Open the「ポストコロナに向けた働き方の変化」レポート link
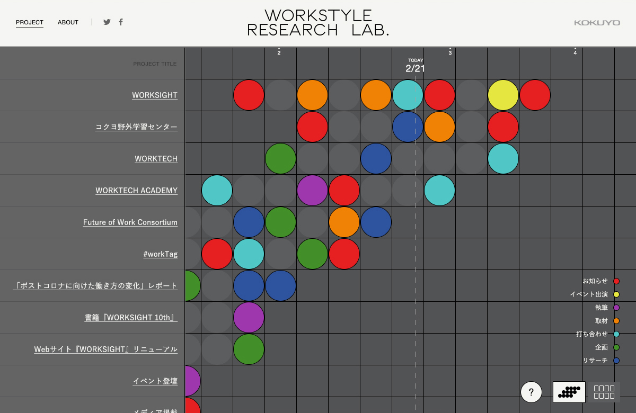636x413 pixels. click(95, 286)
